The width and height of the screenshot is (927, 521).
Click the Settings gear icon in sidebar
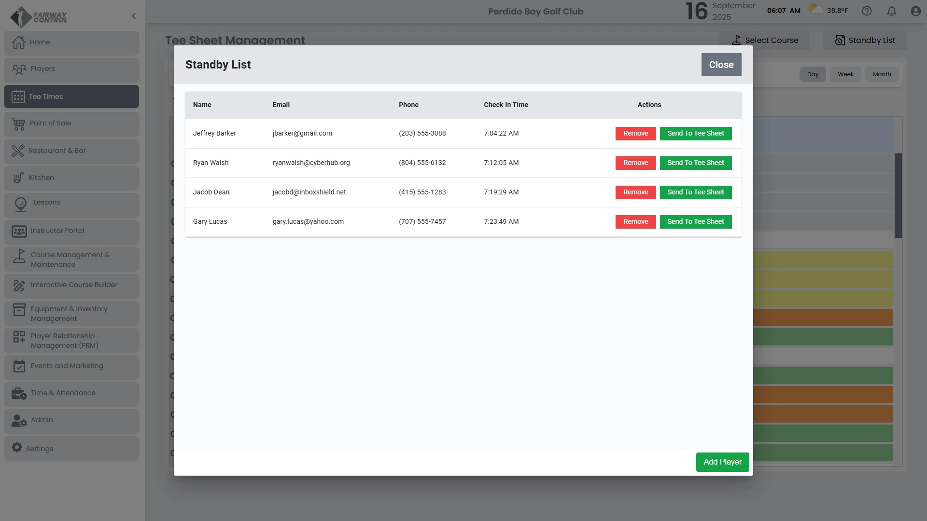(x=17, y=448)
